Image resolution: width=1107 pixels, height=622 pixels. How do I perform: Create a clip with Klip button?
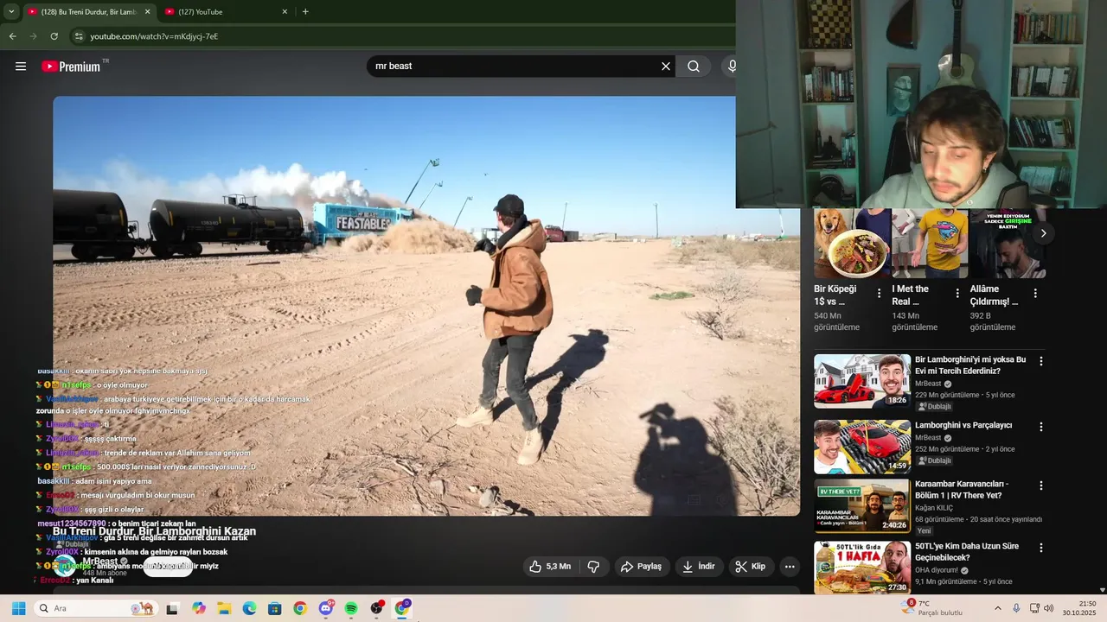[751, 567]
